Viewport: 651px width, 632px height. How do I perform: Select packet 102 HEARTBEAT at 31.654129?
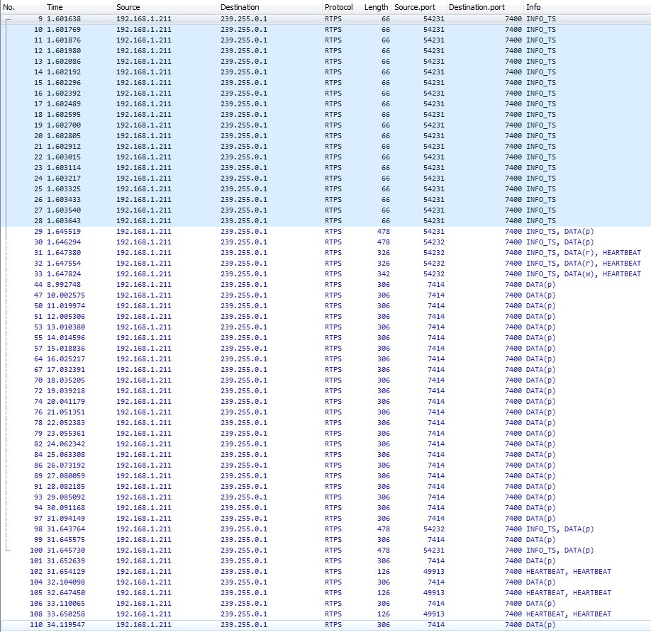point(325,572)
